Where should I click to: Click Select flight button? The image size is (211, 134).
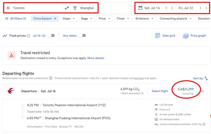(x=160, y=91)
